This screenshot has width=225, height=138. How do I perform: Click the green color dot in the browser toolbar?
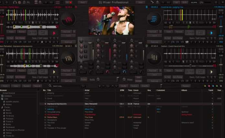[x=217, y=86]
